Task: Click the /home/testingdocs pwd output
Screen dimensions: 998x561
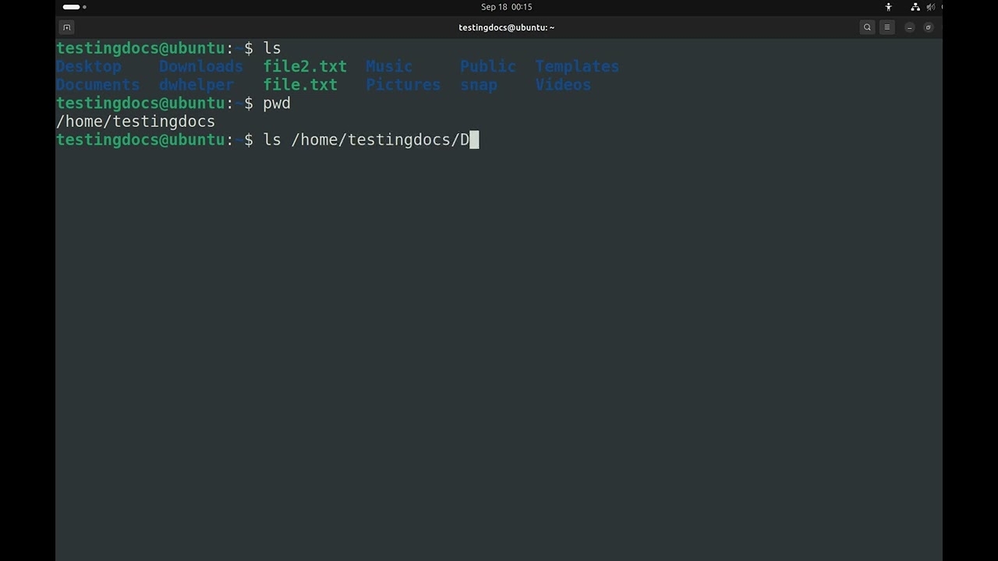Action: click(136, 122)
